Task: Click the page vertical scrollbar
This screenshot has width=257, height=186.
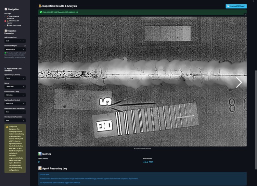Action: coord(256,120)
